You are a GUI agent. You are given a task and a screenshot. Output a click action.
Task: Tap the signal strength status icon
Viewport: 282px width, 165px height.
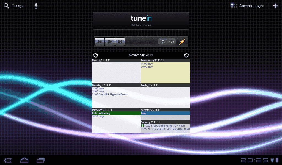[272, 160]
